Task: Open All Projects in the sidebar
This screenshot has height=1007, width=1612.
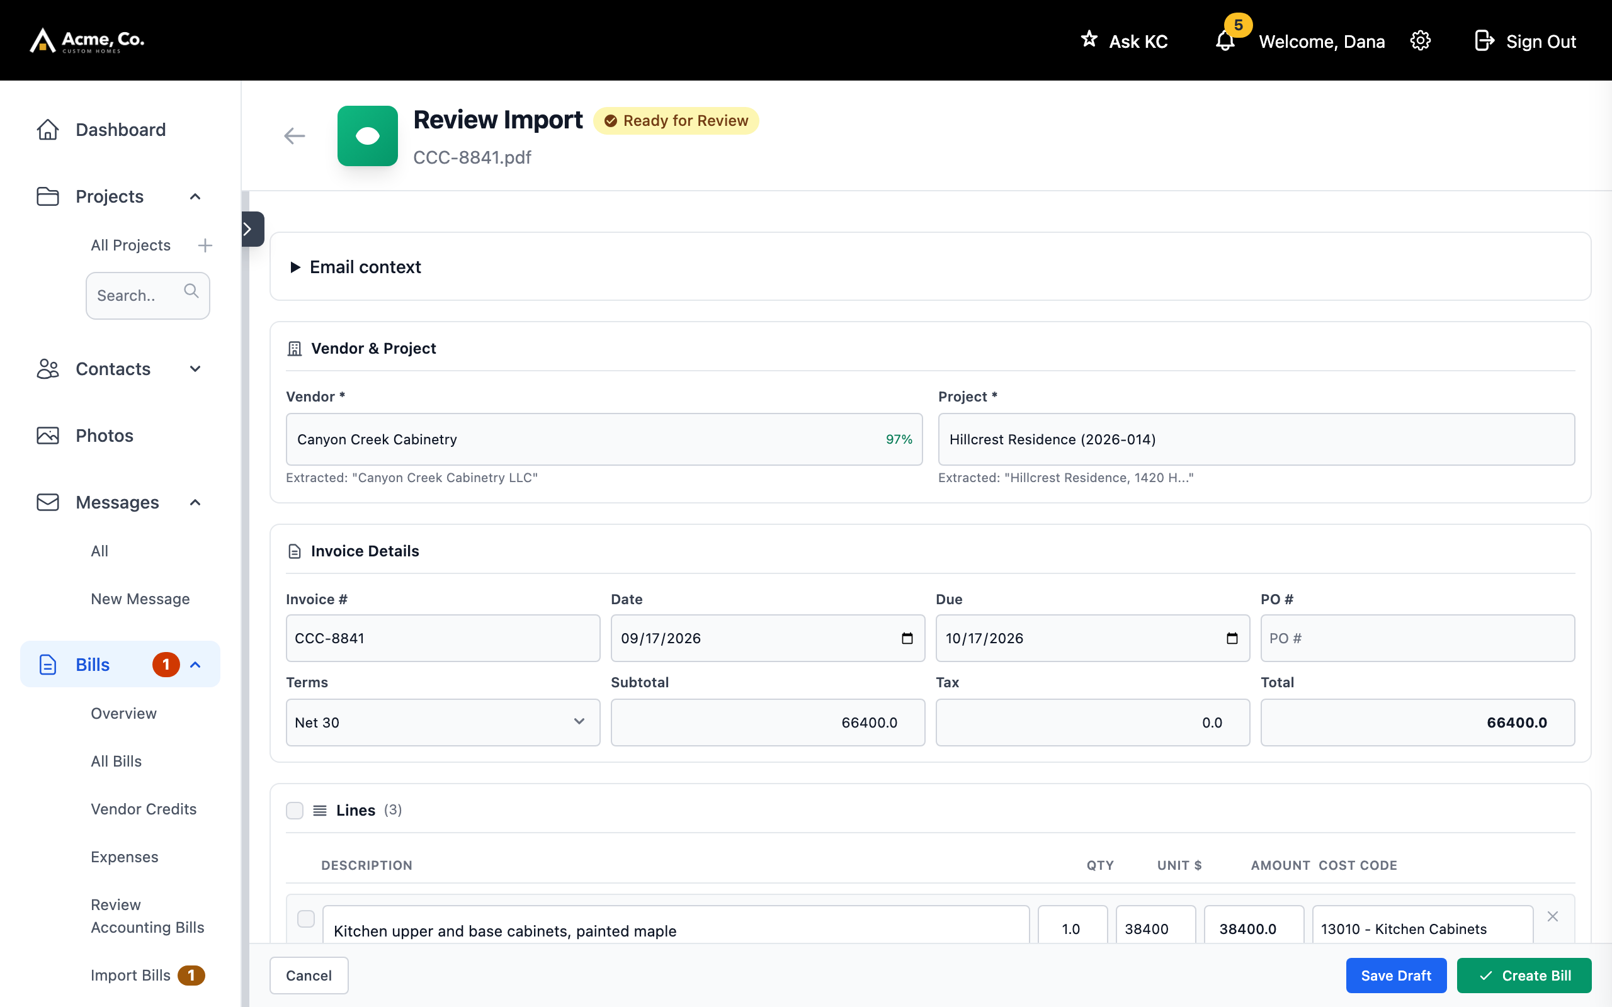Action: 130,245
